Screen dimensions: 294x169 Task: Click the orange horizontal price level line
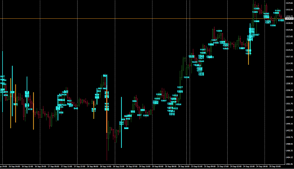click(x=143, y=18)
